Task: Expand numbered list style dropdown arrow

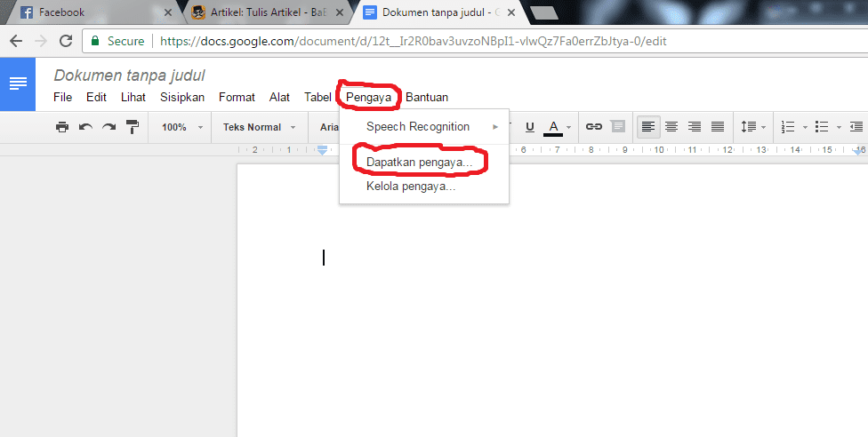Action: pyautogui.click(x=805, y=128)
